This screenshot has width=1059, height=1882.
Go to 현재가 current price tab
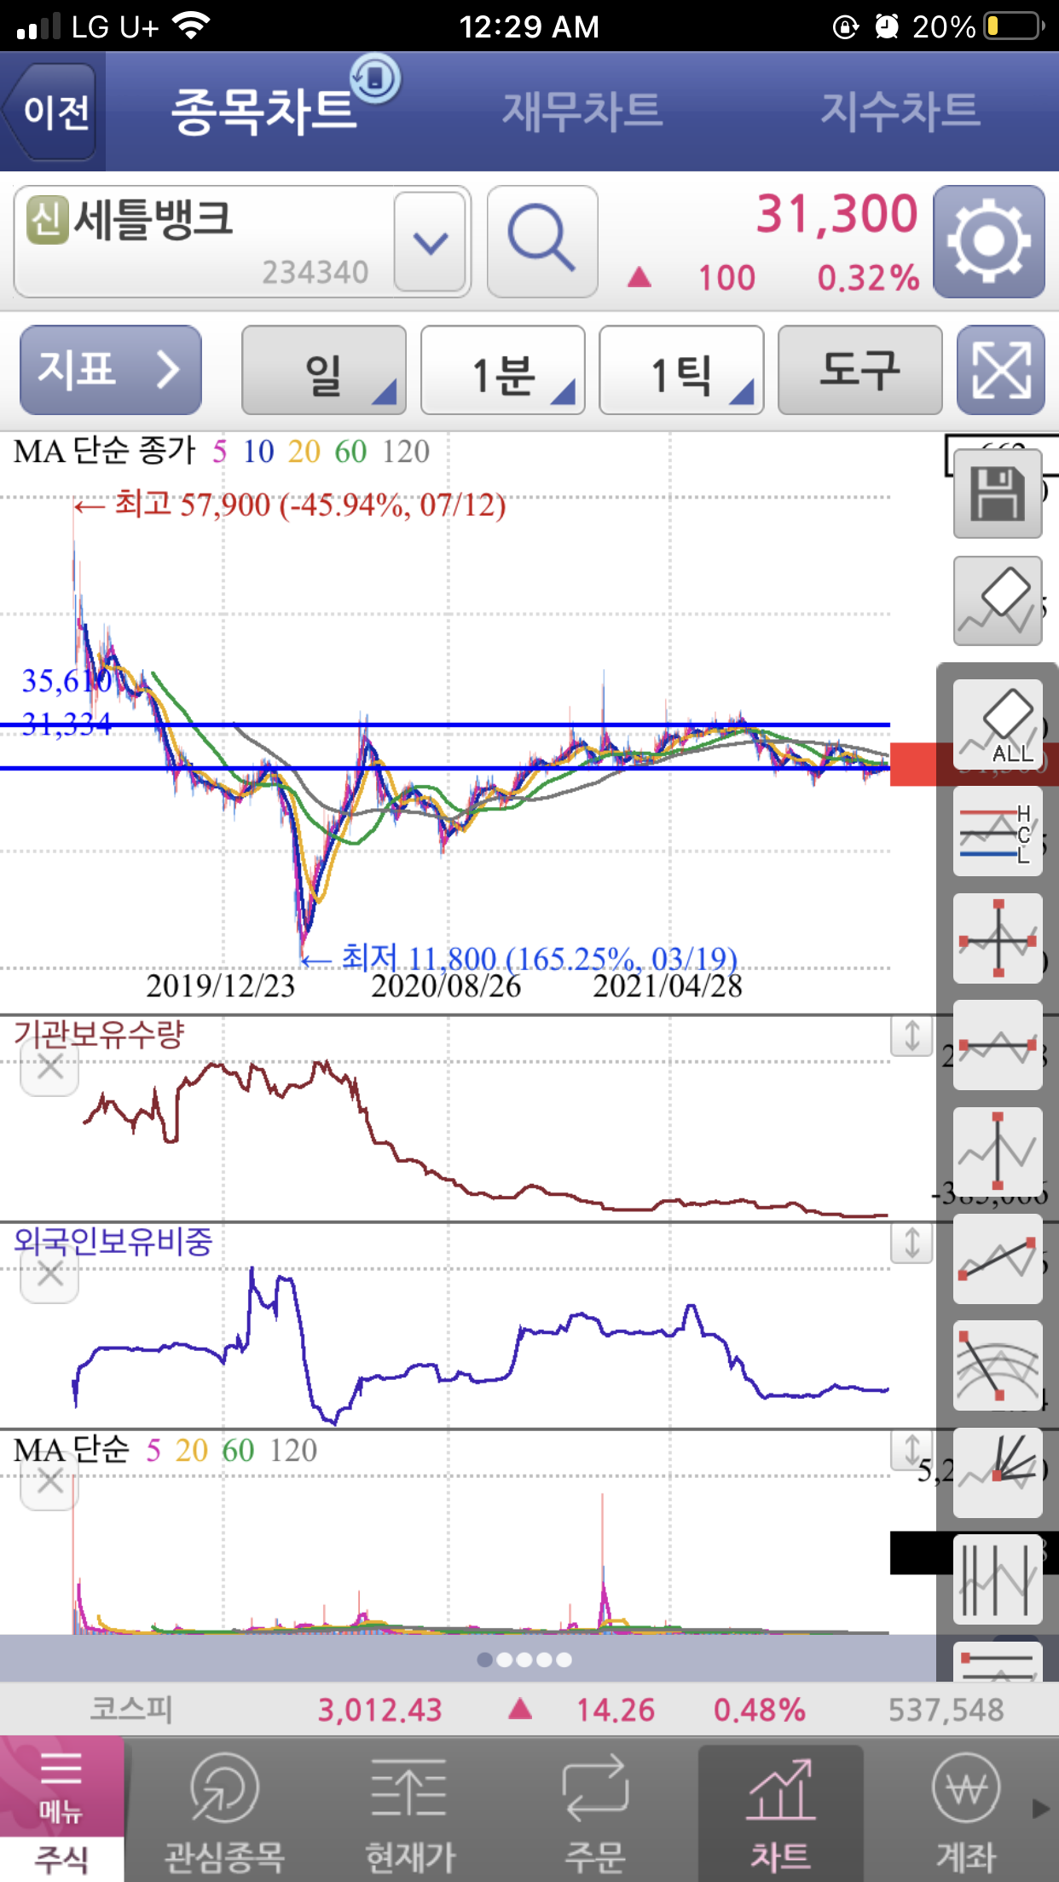tap(410, 1811)
